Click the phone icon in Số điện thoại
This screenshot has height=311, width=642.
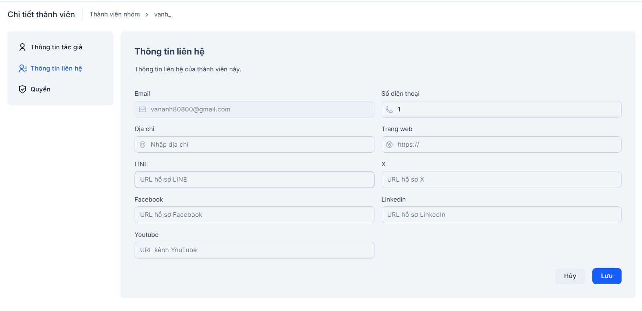point(389,109)
